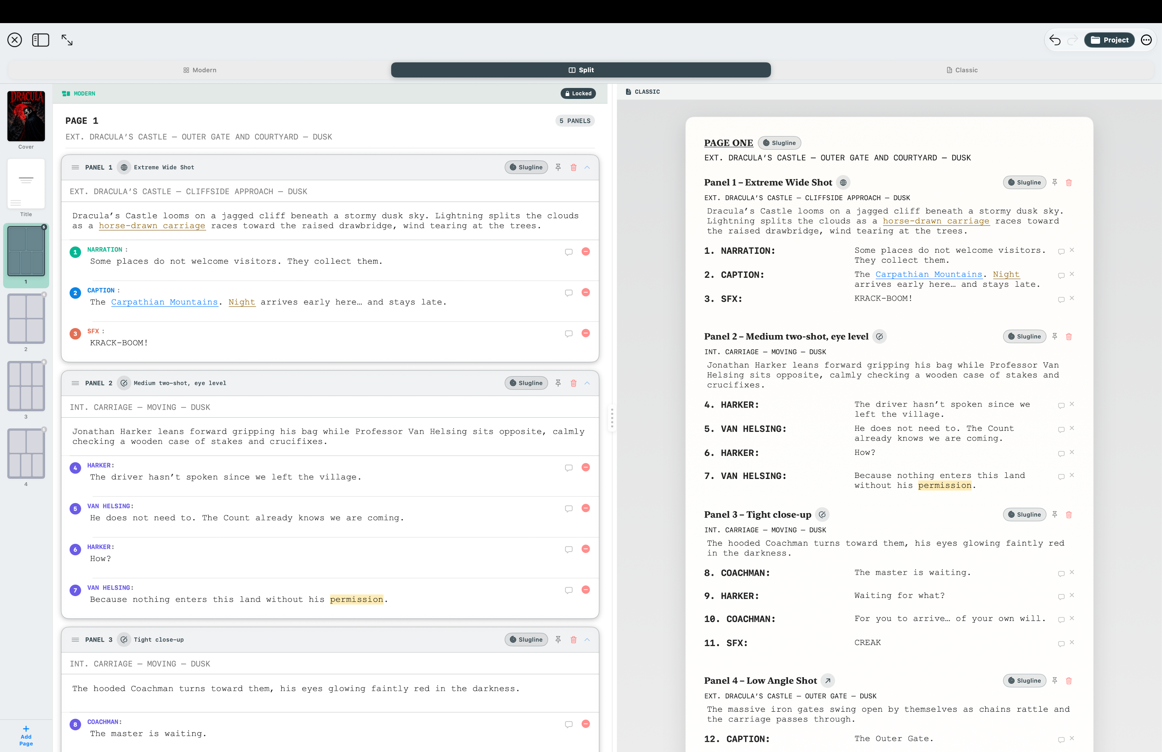Select page 4 layout thumbnail
Viewport: 1162px width, 752px height.
tap(26, 453)
